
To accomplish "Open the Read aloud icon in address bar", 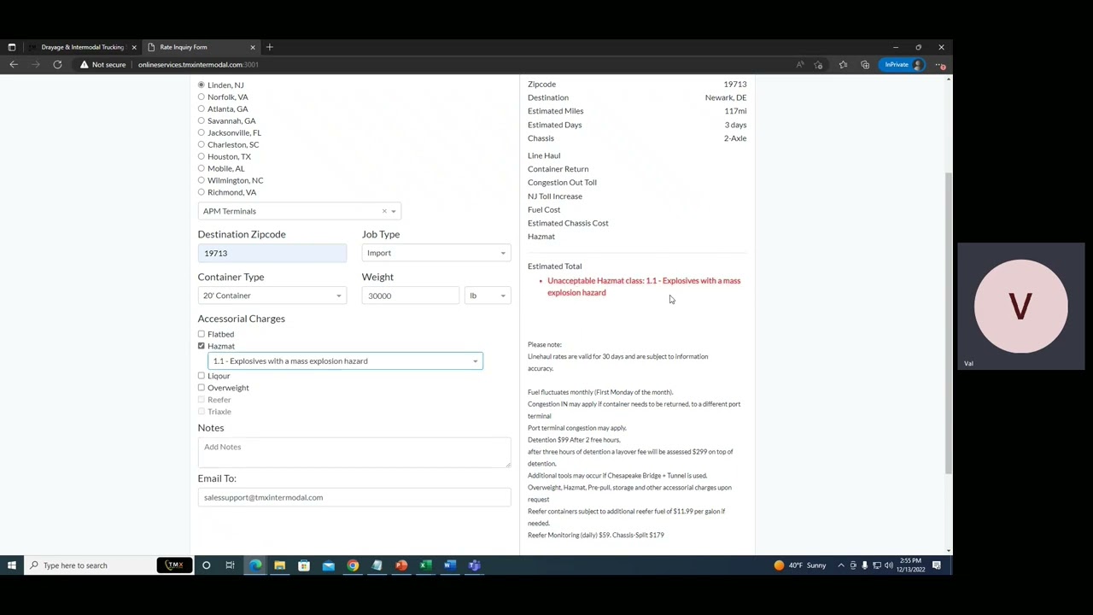I will [x=799, y=65].
